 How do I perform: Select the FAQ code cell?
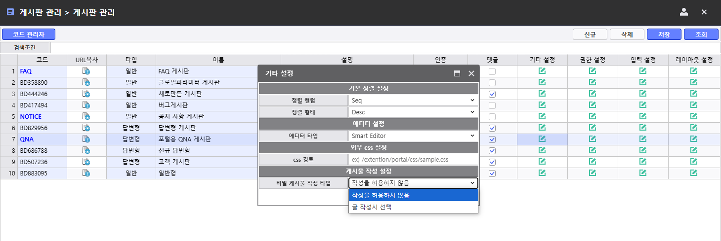coord(42,71)
